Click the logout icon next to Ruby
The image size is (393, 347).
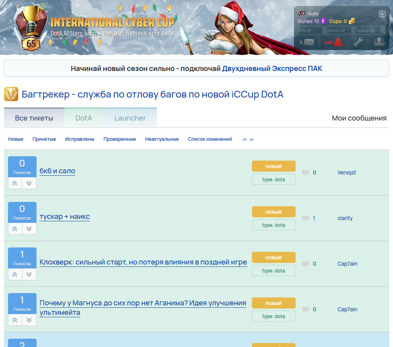pos(382,14)
